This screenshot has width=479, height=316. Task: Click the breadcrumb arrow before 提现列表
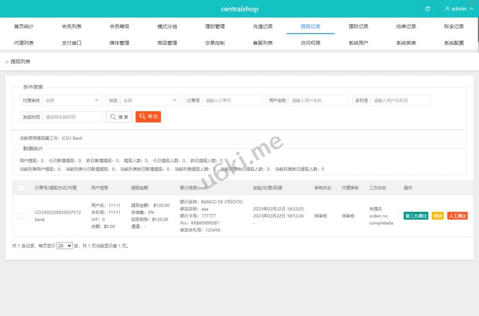pyautogui.click(x=7, y=62)
